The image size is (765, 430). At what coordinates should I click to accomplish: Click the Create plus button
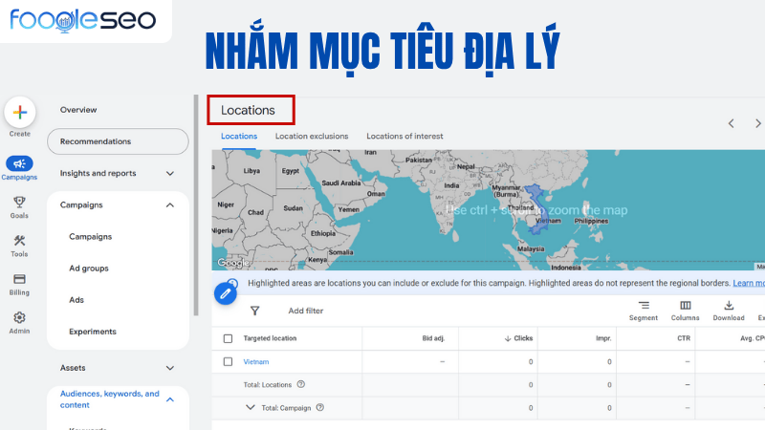(20, 113)
